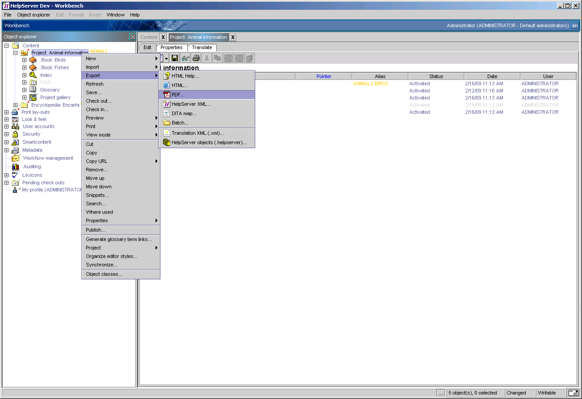The image size is (582, 399).
Task: Select the Smartcontent icon
Action: tap(15, 142)
